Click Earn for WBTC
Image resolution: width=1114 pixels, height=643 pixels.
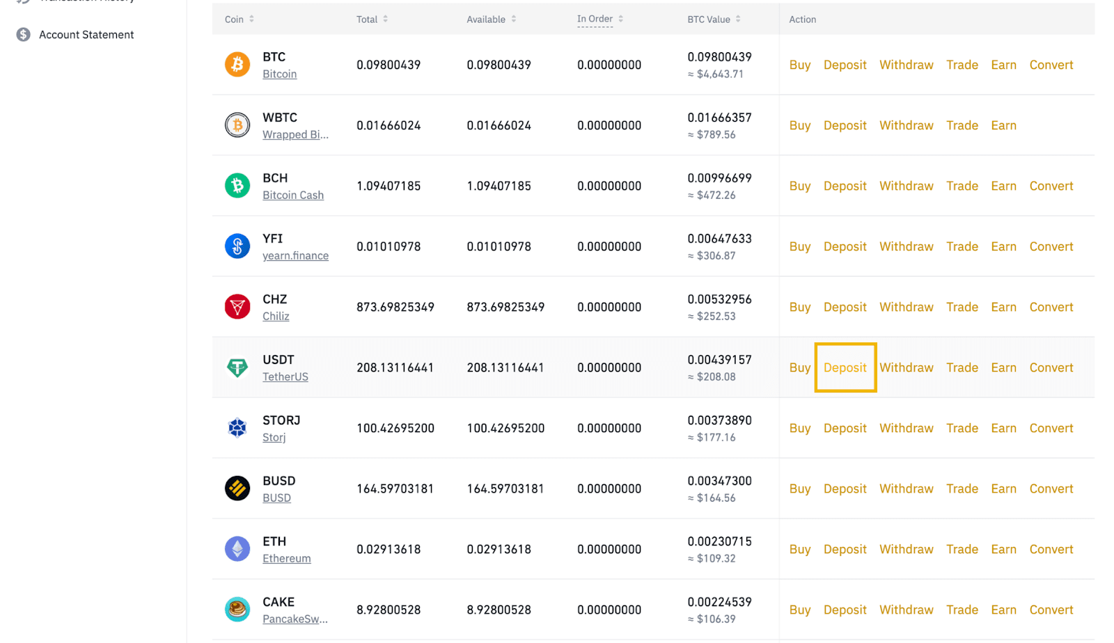(1003, 125)
